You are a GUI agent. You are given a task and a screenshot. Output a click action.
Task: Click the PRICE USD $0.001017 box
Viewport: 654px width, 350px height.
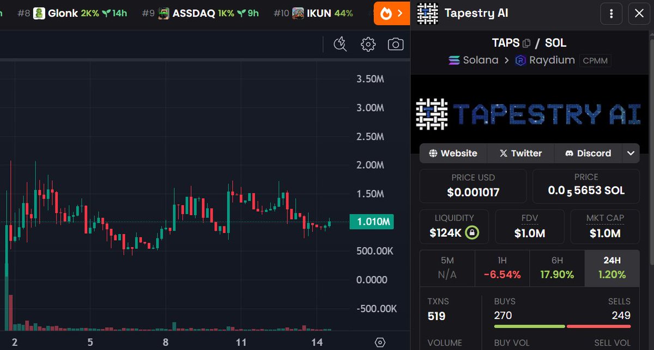(x=473, y=186)
